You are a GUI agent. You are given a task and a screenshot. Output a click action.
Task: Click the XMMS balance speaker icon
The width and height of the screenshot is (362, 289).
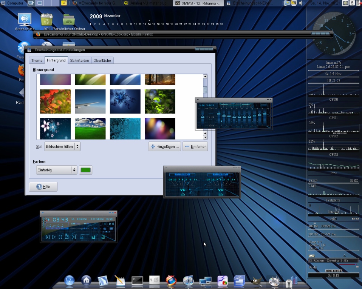[111, 224]
